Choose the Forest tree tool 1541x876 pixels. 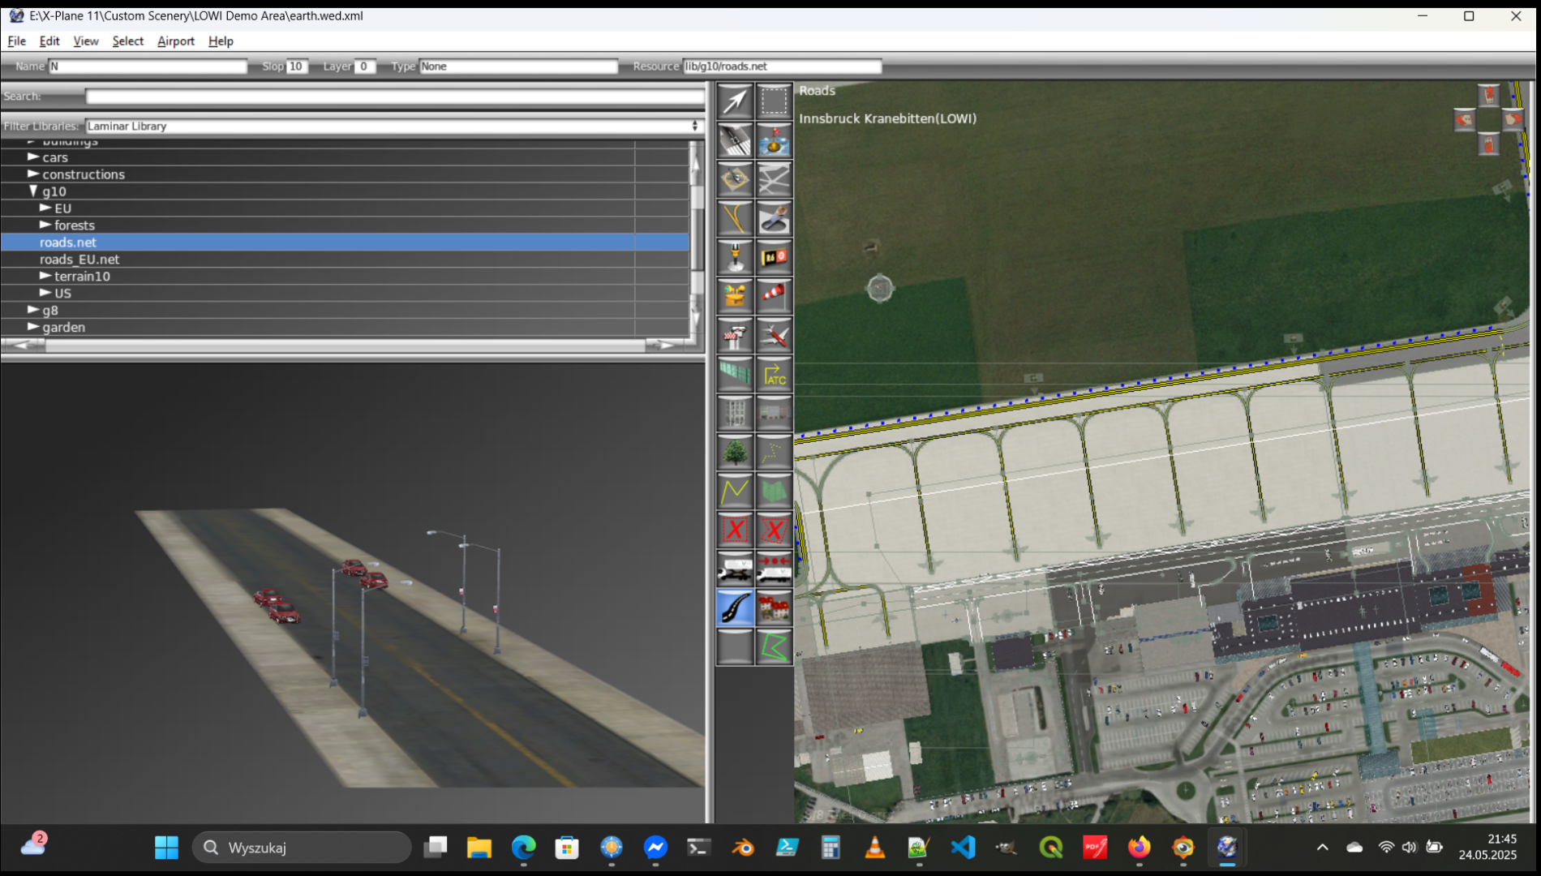(x=735, y=452)
